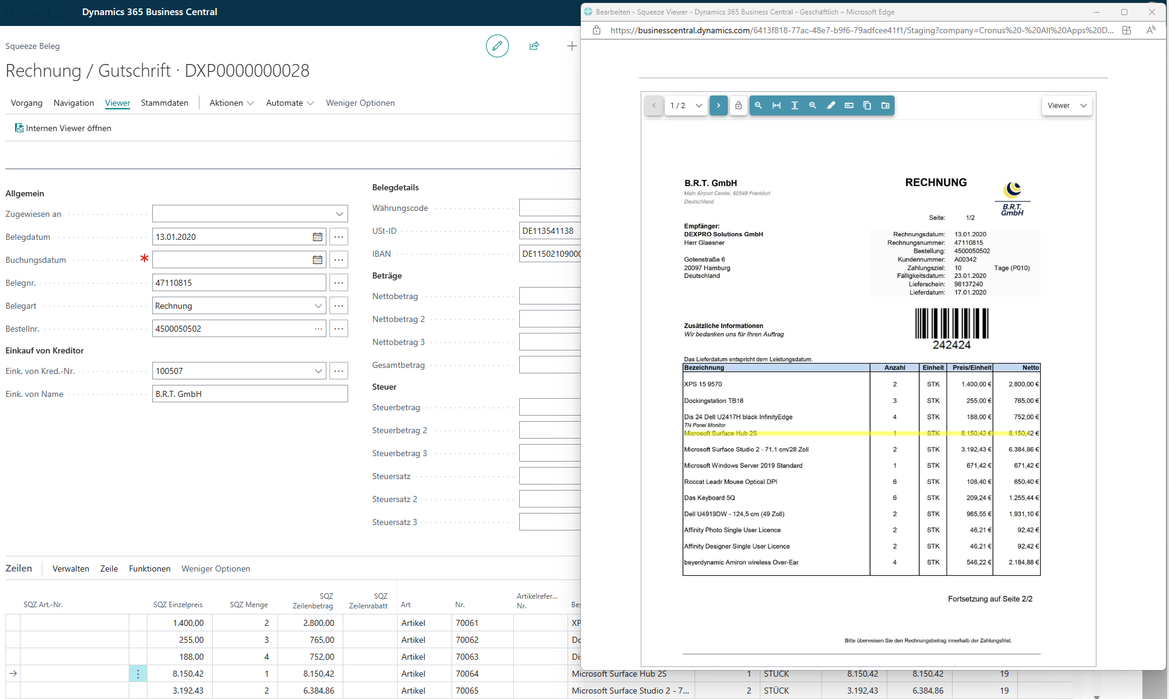Click Nr. cell 70065

pyautogui.click(x=482, y=691)
